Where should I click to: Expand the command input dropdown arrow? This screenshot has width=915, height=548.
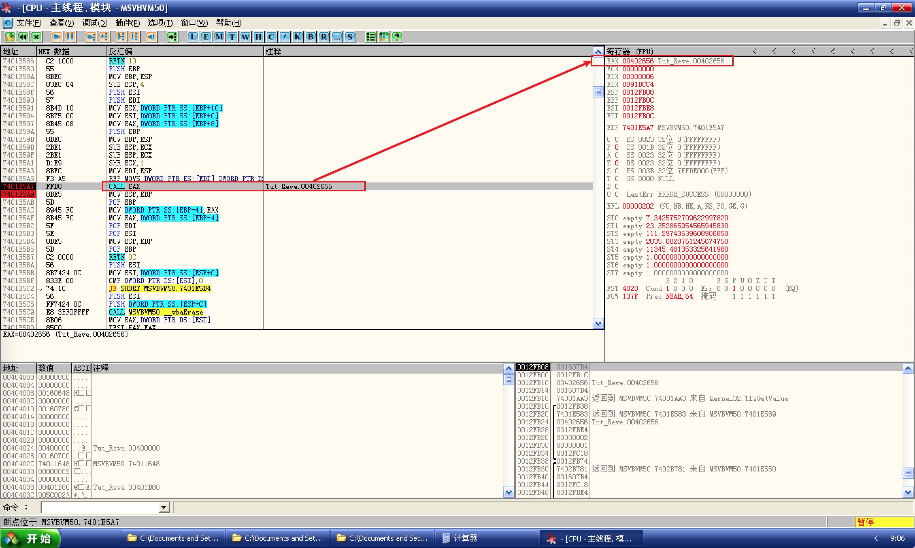164,507
